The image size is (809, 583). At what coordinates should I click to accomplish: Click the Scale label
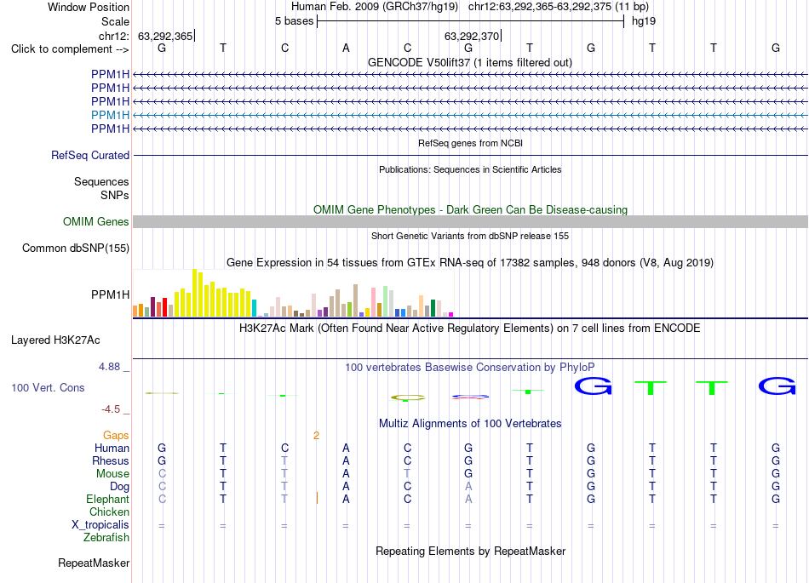115,21
